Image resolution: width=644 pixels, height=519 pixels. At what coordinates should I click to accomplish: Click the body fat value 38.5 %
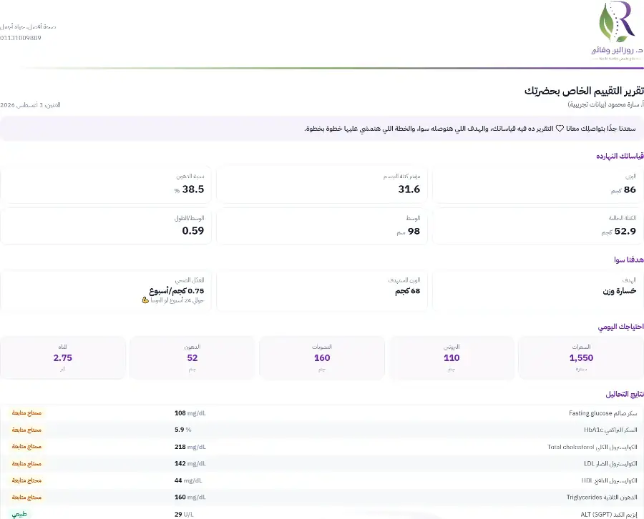pos(189,189)
